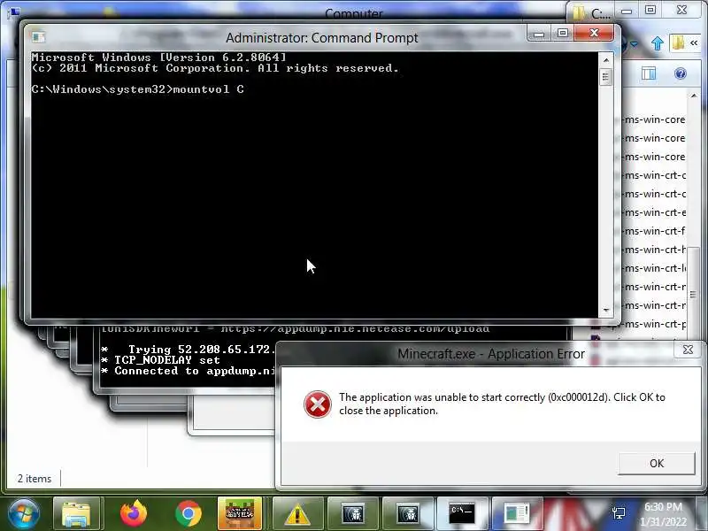The width and height of the screenshot is (708, 531).
Task: Click the Command Prompt scrollbar down arrow
Action: pyautogui.click(x=606, y=311)
